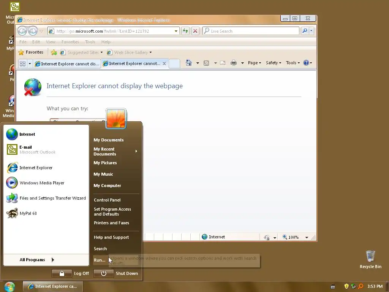This screenshot has height=292, width=389.
Task: Click the Favorites star button
Action: (x=31, y=52)
